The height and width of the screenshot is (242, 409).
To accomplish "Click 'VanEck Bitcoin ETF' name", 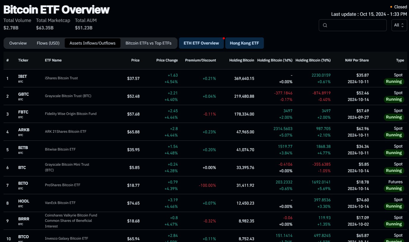I will 60,203.
